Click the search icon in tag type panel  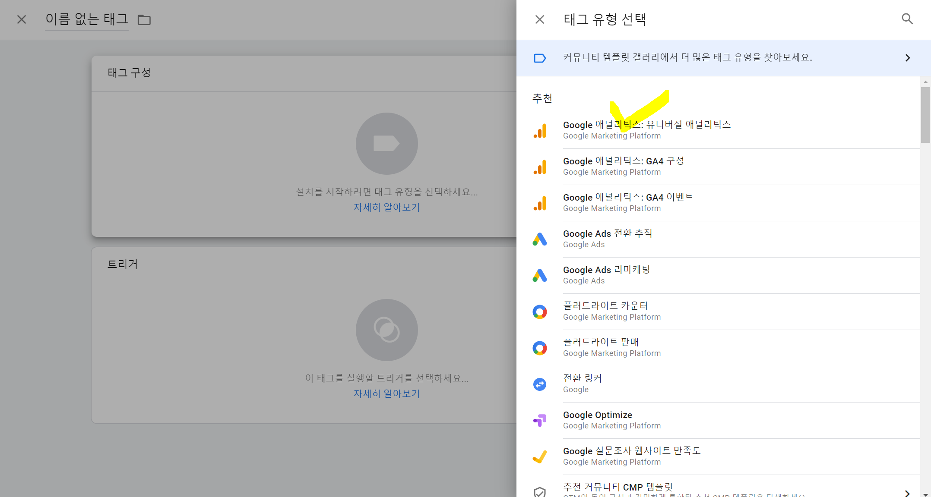(907, 19)
